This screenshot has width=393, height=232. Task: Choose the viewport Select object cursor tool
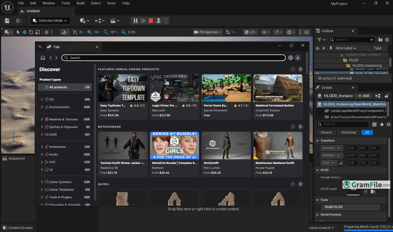(x=18, y=32)
